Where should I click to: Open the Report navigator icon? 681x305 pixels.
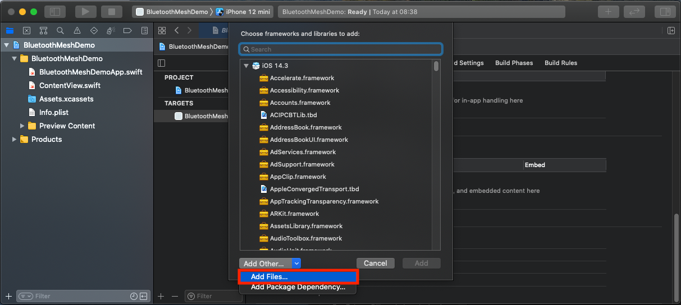[x=144, y=30]
